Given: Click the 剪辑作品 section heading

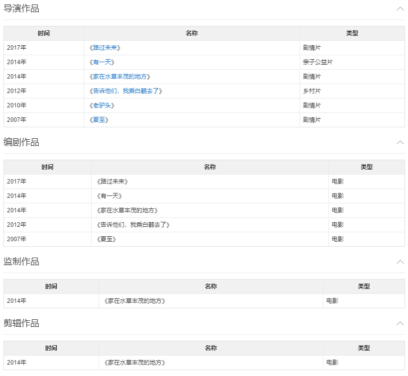Looking at the screenshot, I should tap(21, 323).
